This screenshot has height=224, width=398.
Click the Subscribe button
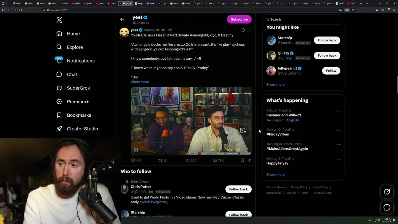click(239, 19)
